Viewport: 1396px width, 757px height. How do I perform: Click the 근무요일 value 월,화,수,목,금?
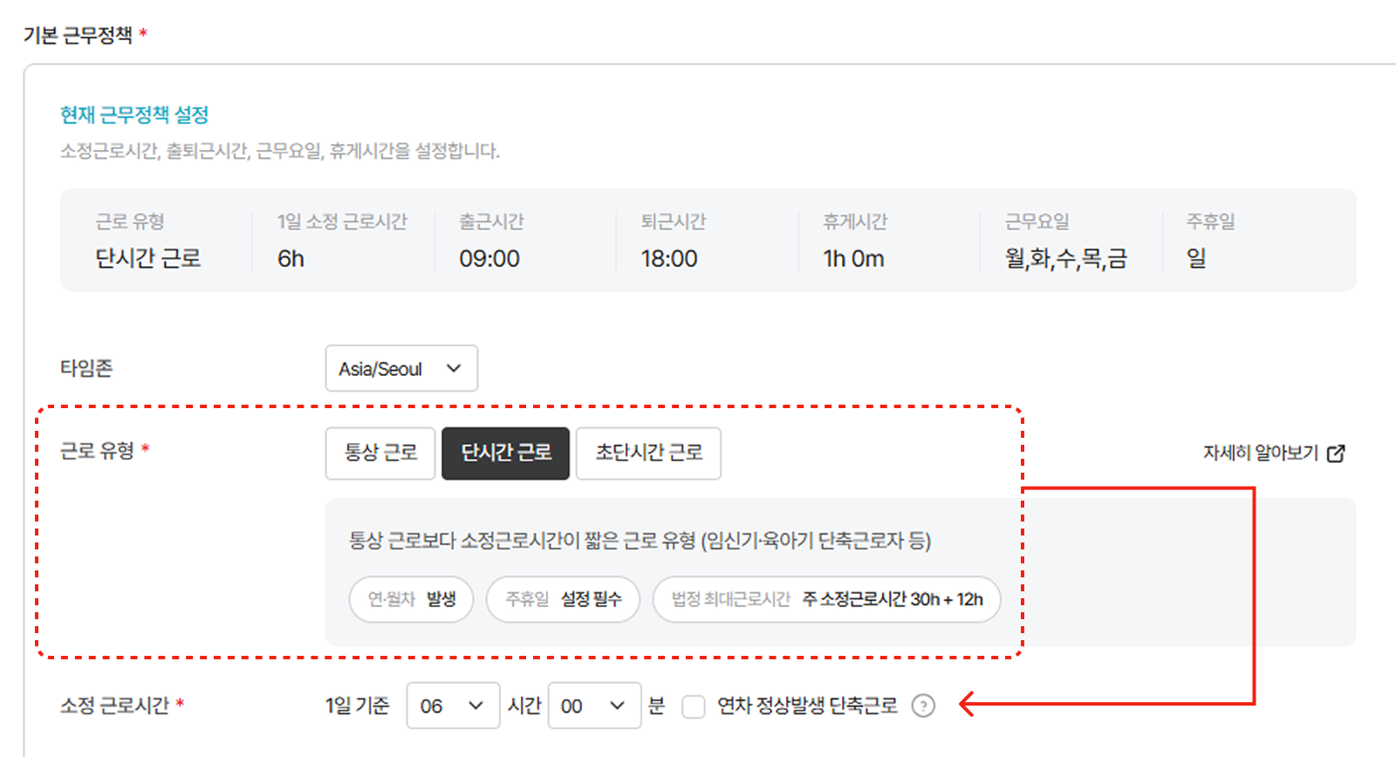[x=1066, y=259]
